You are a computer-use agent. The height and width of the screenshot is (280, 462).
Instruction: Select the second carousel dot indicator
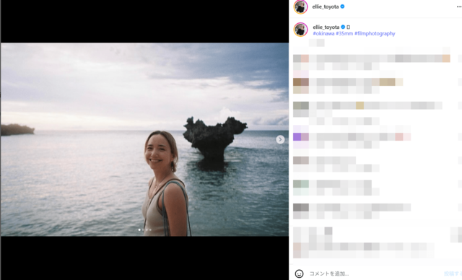point(143,229)
